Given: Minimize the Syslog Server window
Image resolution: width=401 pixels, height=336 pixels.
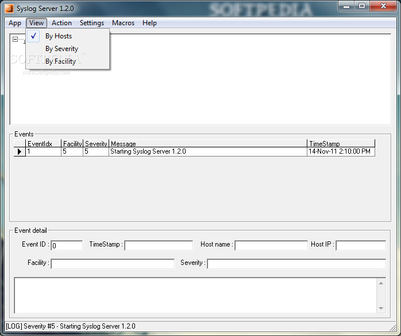Looking at the screenshot, I should coord(346,6).
